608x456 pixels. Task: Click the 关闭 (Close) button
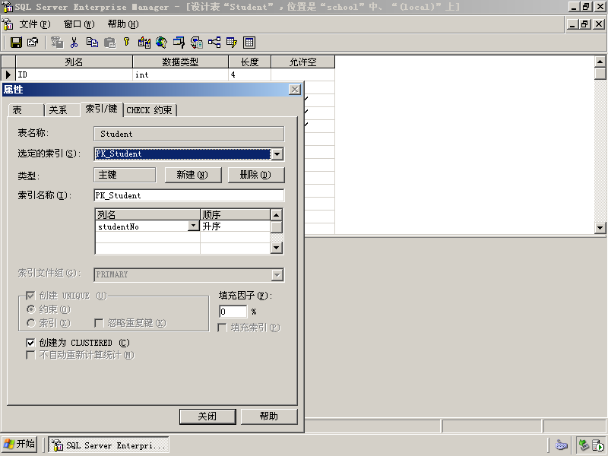point(207,416)
